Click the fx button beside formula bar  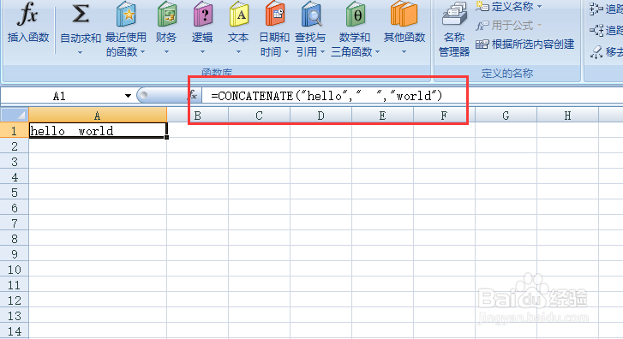(x=193, y=95)
